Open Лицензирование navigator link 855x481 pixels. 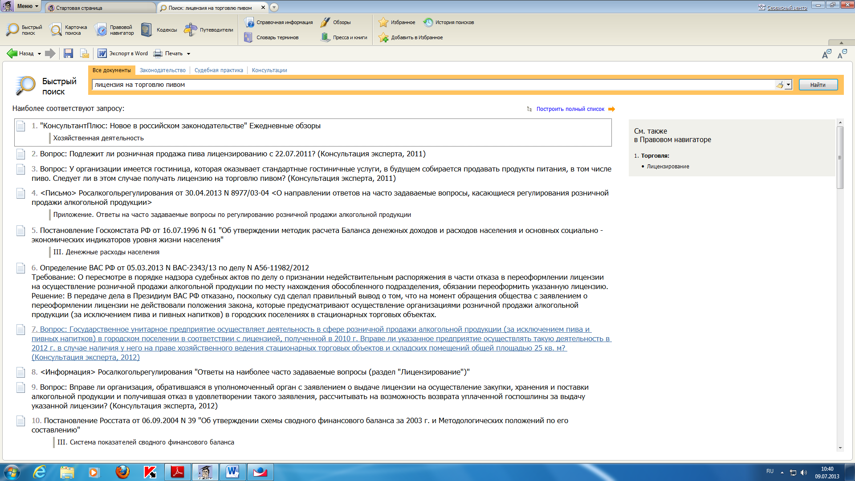pos(668,167)
